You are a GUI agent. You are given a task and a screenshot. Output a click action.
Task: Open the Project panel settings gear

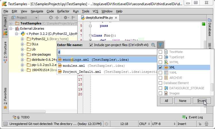point(66,18)
